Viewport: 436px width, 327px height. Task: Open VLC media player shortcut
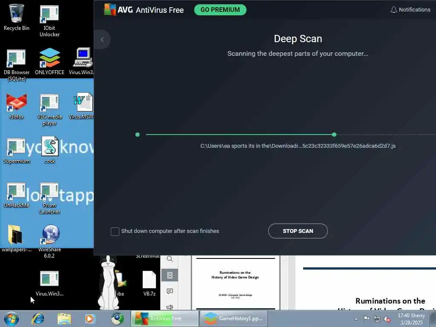49,109
